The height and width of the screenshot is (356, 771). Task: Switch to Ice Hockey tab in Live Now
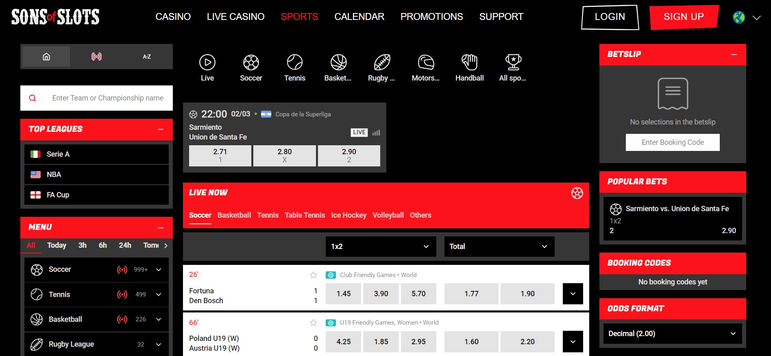coord(349,215)
